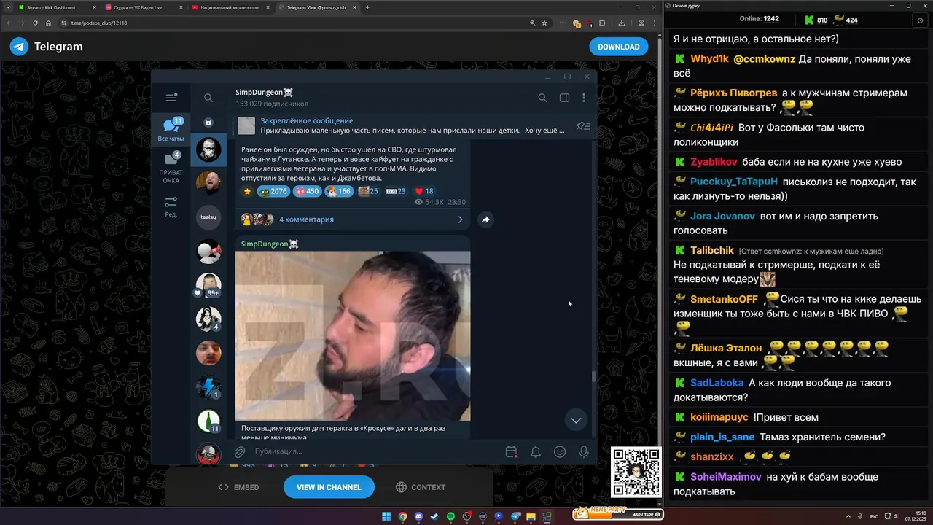Open the 'ПРИВАТОЧКА' chat folder
Screen dimensions: 933x525
coord(171,167)
